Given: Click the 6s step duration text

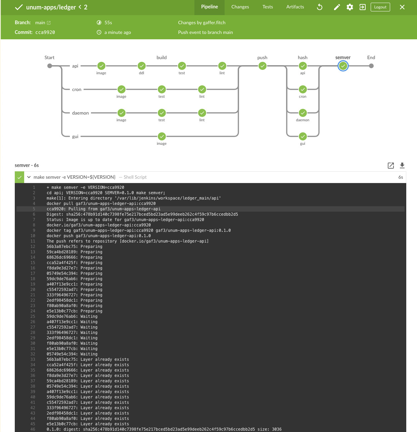Looking at the screenshot, I should (401, 177).
